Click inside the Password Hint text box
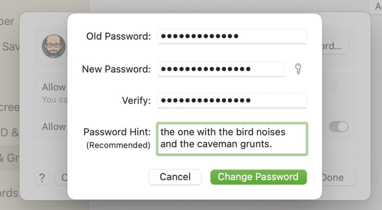Screen dimensions: 382x210 coord(232,139)
